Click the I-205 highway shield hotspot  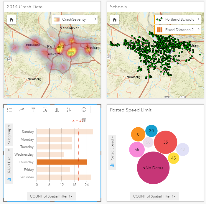[71, 53]
